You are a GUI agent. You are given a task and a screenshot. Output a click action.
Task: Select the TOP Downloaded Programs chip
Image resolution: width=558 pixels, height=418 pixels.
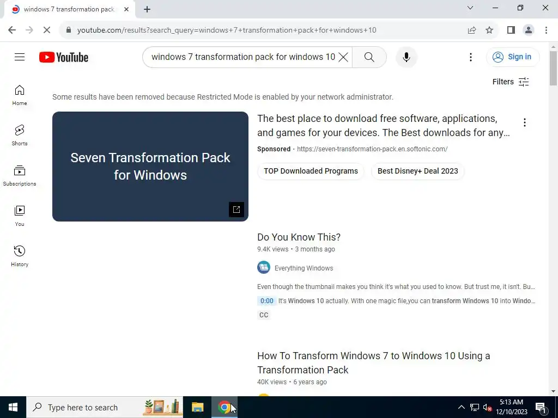tap(311, 171)
